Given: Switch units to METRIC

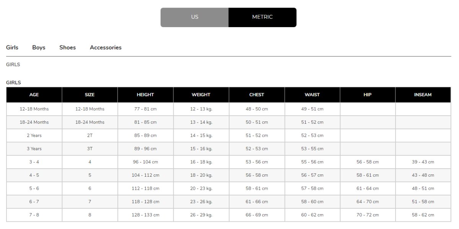Looking at the screenshot, I should pyautogui.click(x=262, y=17).
